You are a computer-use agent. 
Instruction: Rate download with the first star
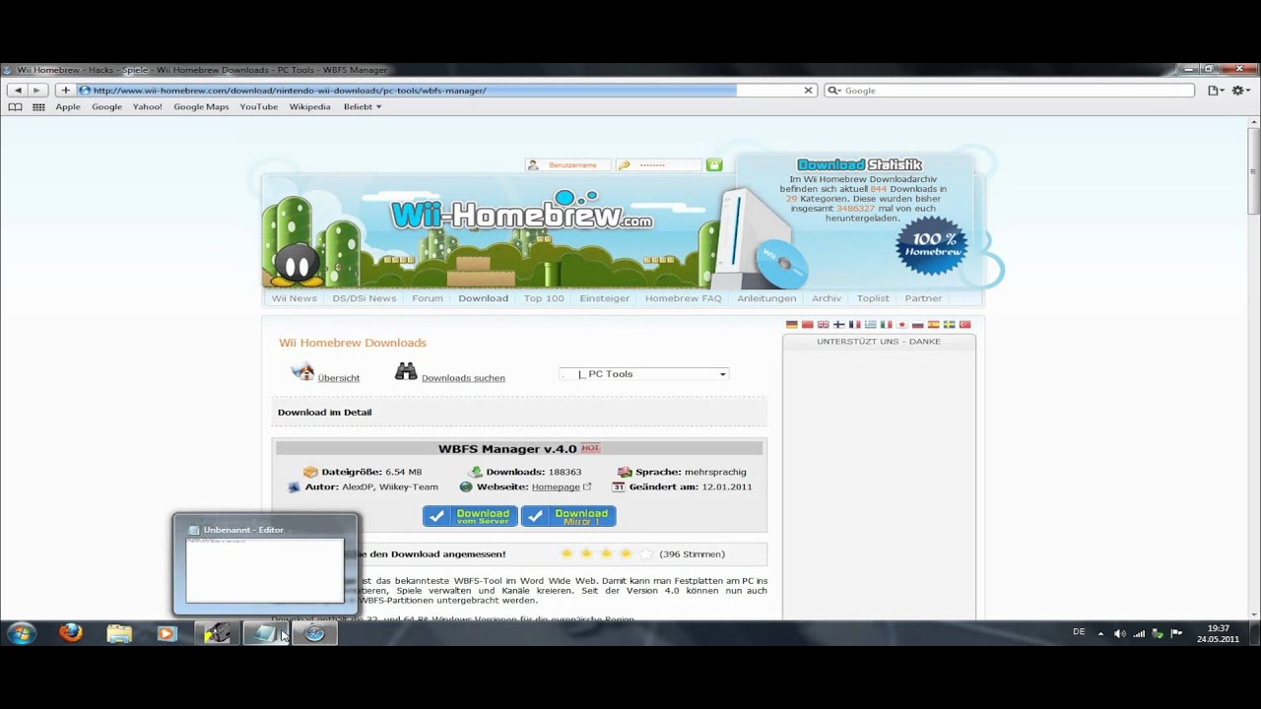566,553
